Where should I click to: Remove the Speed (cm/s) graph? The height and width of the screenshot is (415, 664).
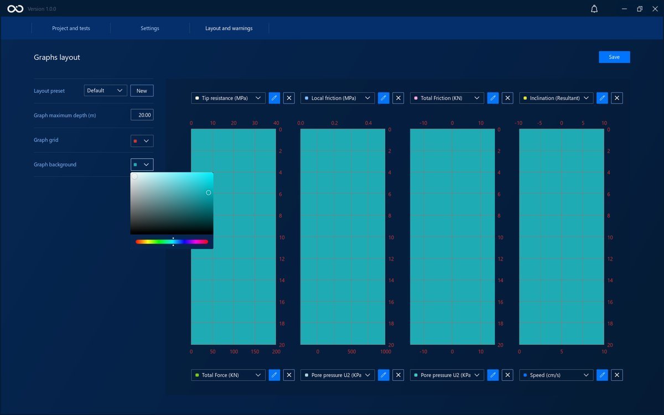pyautogui.click(x=617, y=375)
